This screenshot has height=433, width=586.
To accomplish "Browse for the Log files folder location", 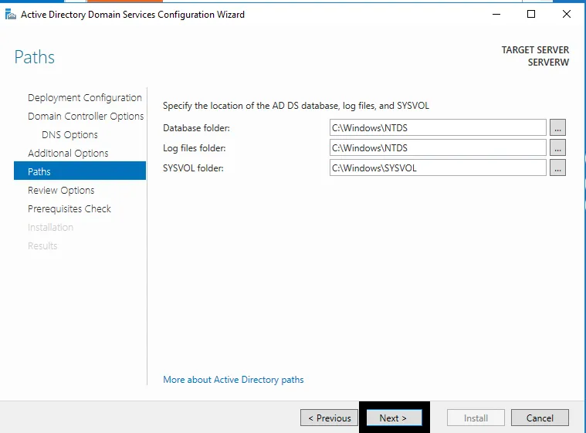I will [557, 148].
